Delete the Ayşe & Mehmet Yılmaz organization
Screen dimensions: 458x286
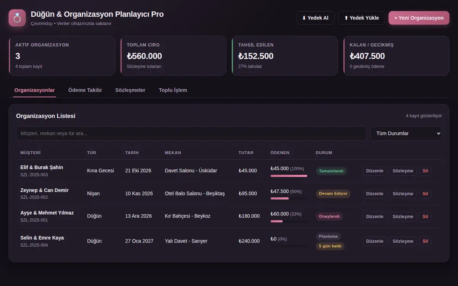425,217
